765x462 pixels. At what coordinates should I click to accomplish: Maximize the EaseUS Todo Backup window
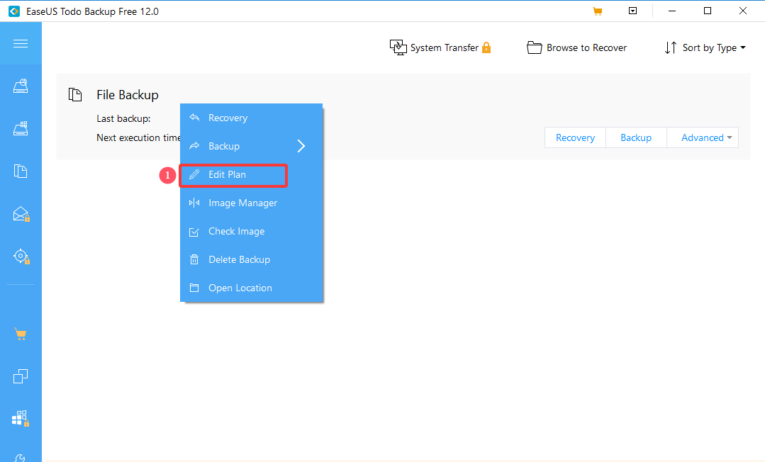(708, 11)
